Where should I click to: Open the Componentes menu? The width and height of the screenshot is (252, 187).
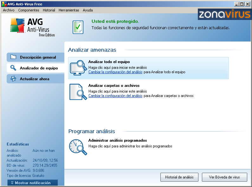[x=29, y=10]
